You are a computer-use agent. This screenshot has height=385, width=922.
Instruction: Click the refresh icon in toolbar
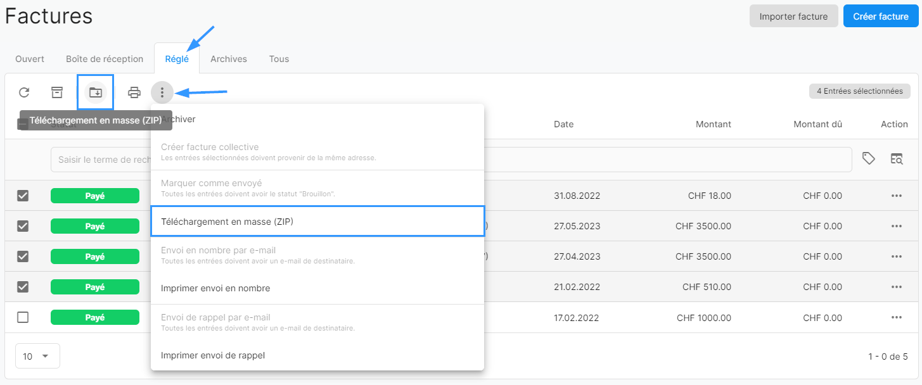coord(24,92)
